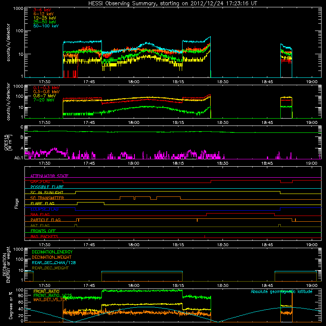Click the HESSI Observing Summary title text
Screen dimensions: 326x326
173,4
